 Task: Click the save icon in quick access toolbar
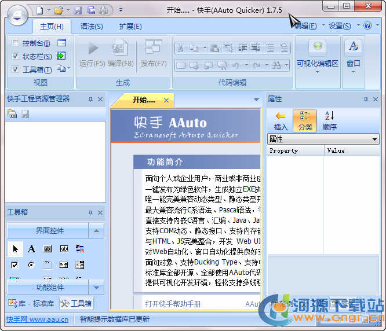(78, 10)
